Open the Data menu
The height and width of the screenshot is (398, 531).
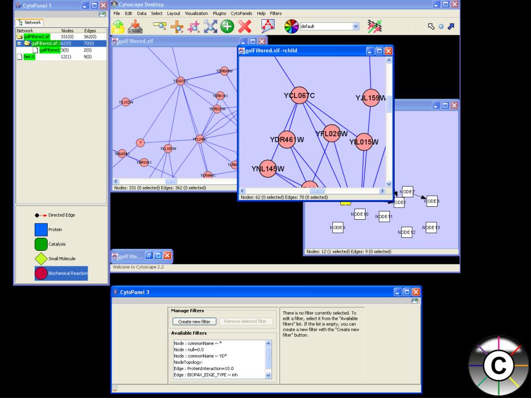[x=142, y=13]
